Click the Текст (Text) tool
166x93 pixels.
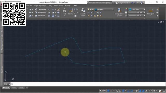(64, 12)
